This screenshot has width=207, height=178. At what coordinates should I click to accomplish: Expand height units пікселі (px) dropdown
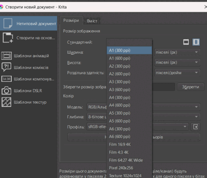pos(177,63)
